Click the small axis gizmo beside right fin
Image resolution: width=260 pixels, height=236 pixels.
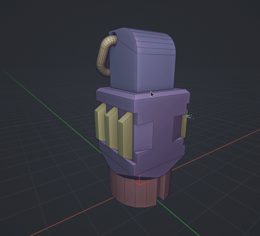(x=188, y=117)
